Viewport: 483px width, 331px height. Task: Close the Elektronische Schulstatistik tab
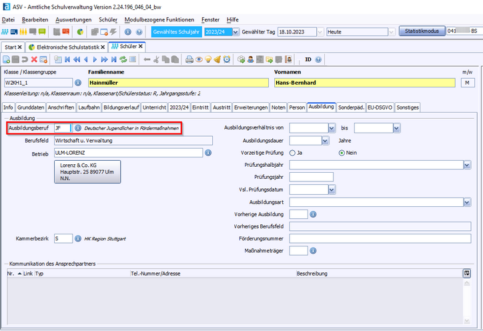(x=103, y=47)
